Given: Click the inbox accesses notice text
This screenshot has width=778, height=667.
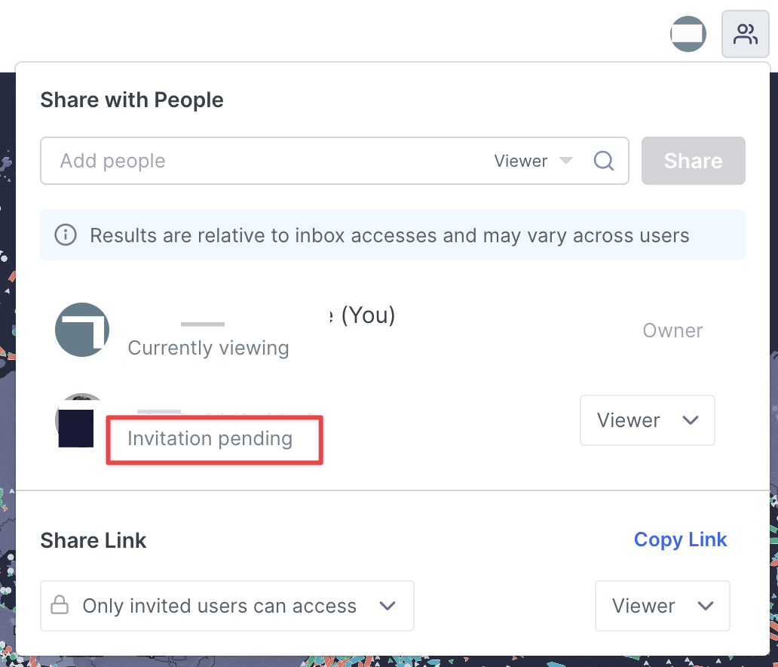Looking at the screenshot, I should click(389, 235).
